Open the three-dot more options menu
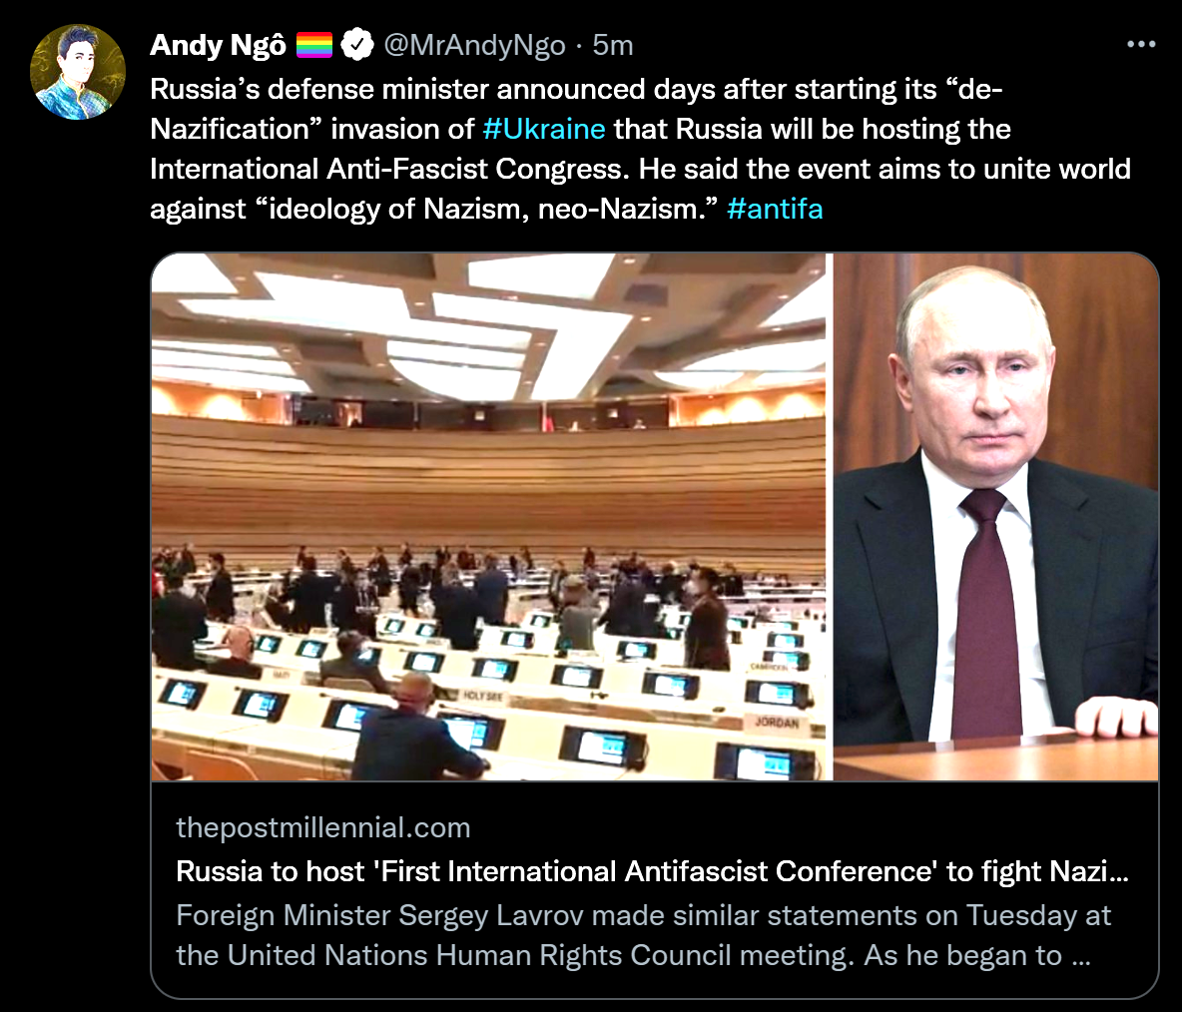Viewport: 1182px width, 1012px height. tap(1140, 45)
